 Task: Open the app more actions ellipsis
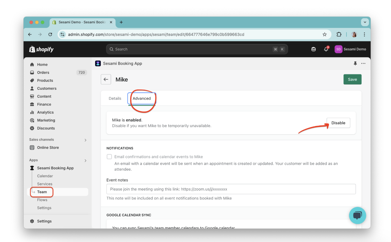click(x=363, y=63)
